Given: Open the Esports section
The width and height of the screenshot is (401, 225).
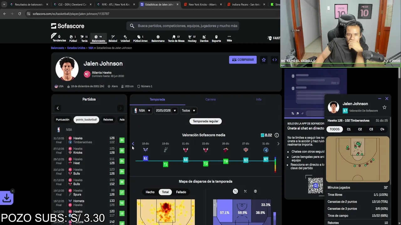Looking at the screenshot, I should (216, 39).
